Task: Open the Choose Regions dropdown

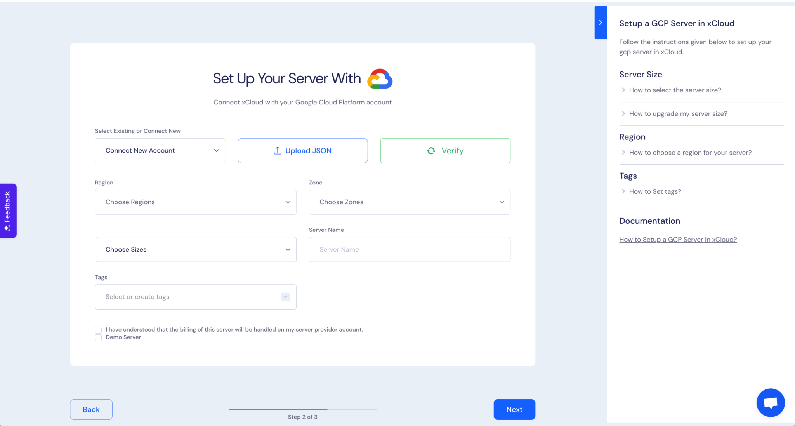Action: coord(195,202)
